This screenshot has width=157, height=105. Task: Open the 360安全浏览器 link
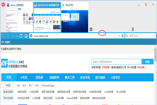pyautogui.click(x=23, y=98)
